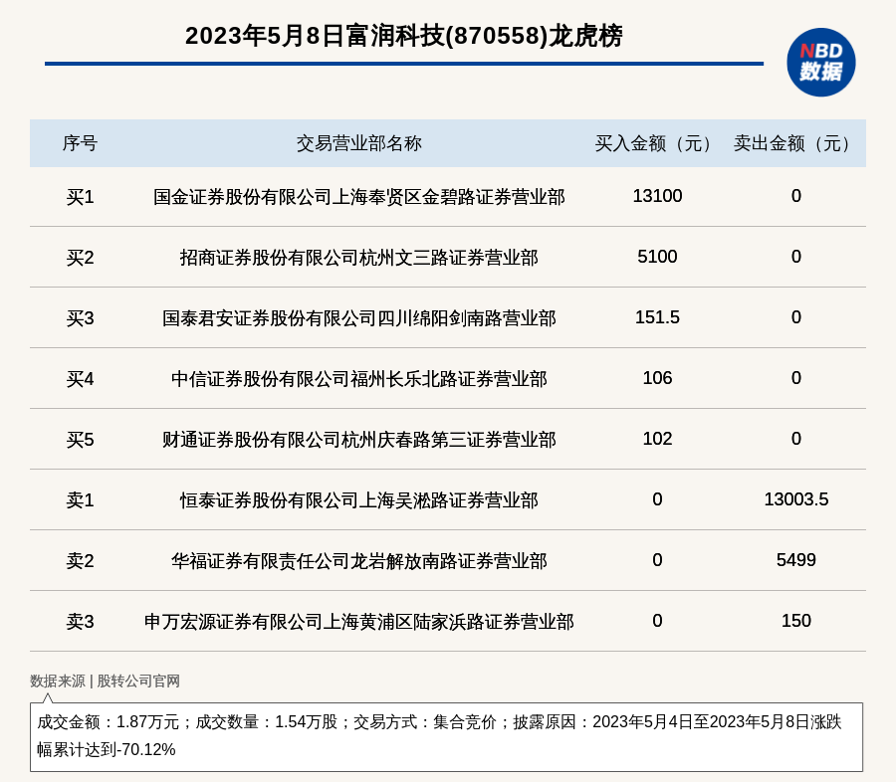Select the 买4 row label
Screen dimensions: 896x782
pyautogui.click(x=80, y=379)
